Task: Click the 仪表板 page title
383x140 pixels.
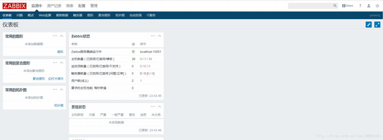Action: [x=10, y=25]
